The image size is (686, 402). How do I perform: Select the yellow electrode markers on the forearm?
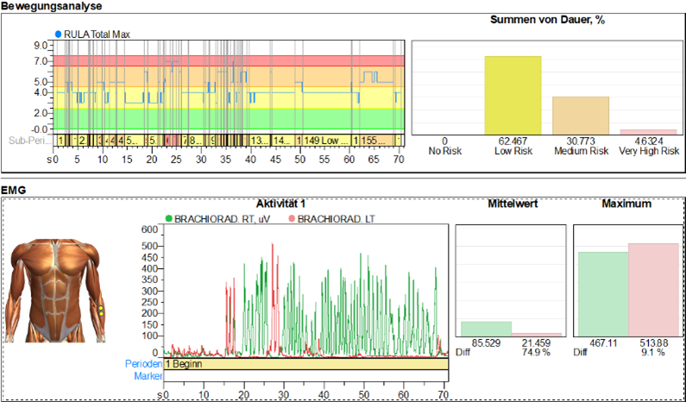tap(101, 311)
